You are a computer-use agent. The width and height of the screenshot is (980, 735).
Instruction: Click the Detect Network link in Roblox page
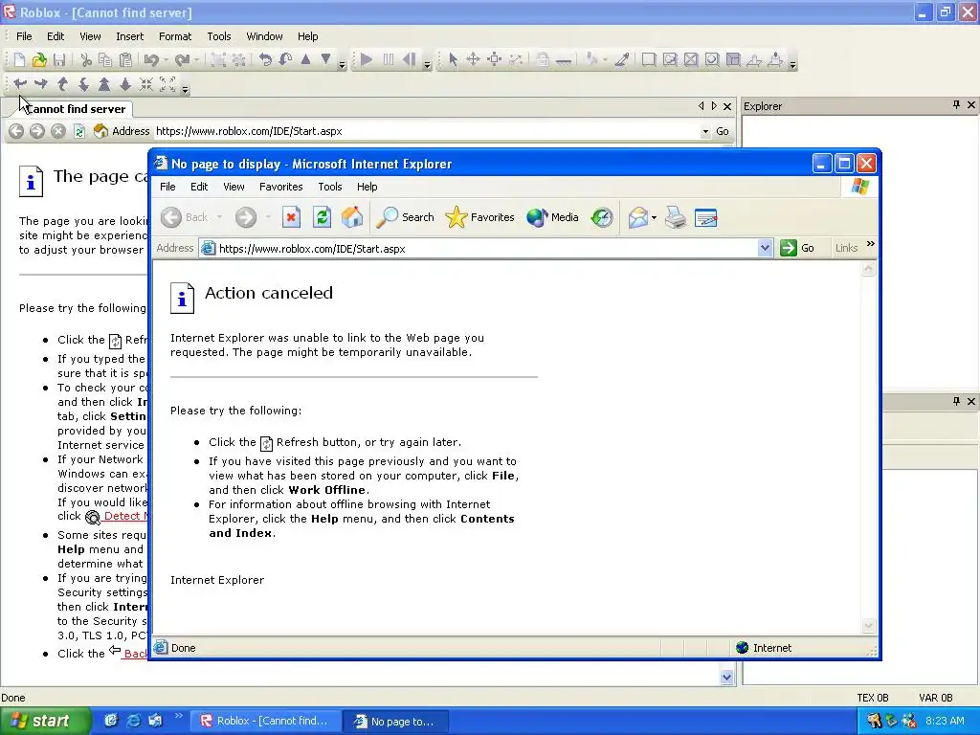[125, 516]
